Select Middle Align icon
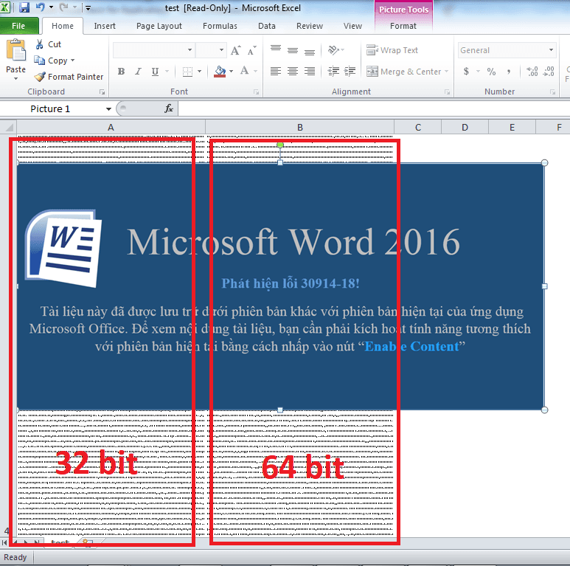Viewport: 570px width, 566px height. [293, 50]
